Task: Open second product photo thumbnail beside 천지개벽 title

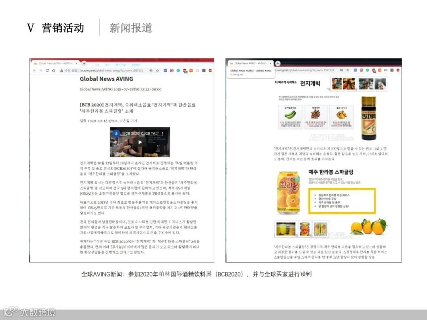Action: click(x=349, y=84)
